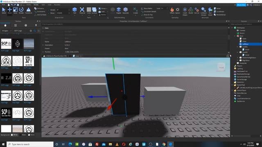
Task: Add a Spawn location
Action: coord(178,11)
